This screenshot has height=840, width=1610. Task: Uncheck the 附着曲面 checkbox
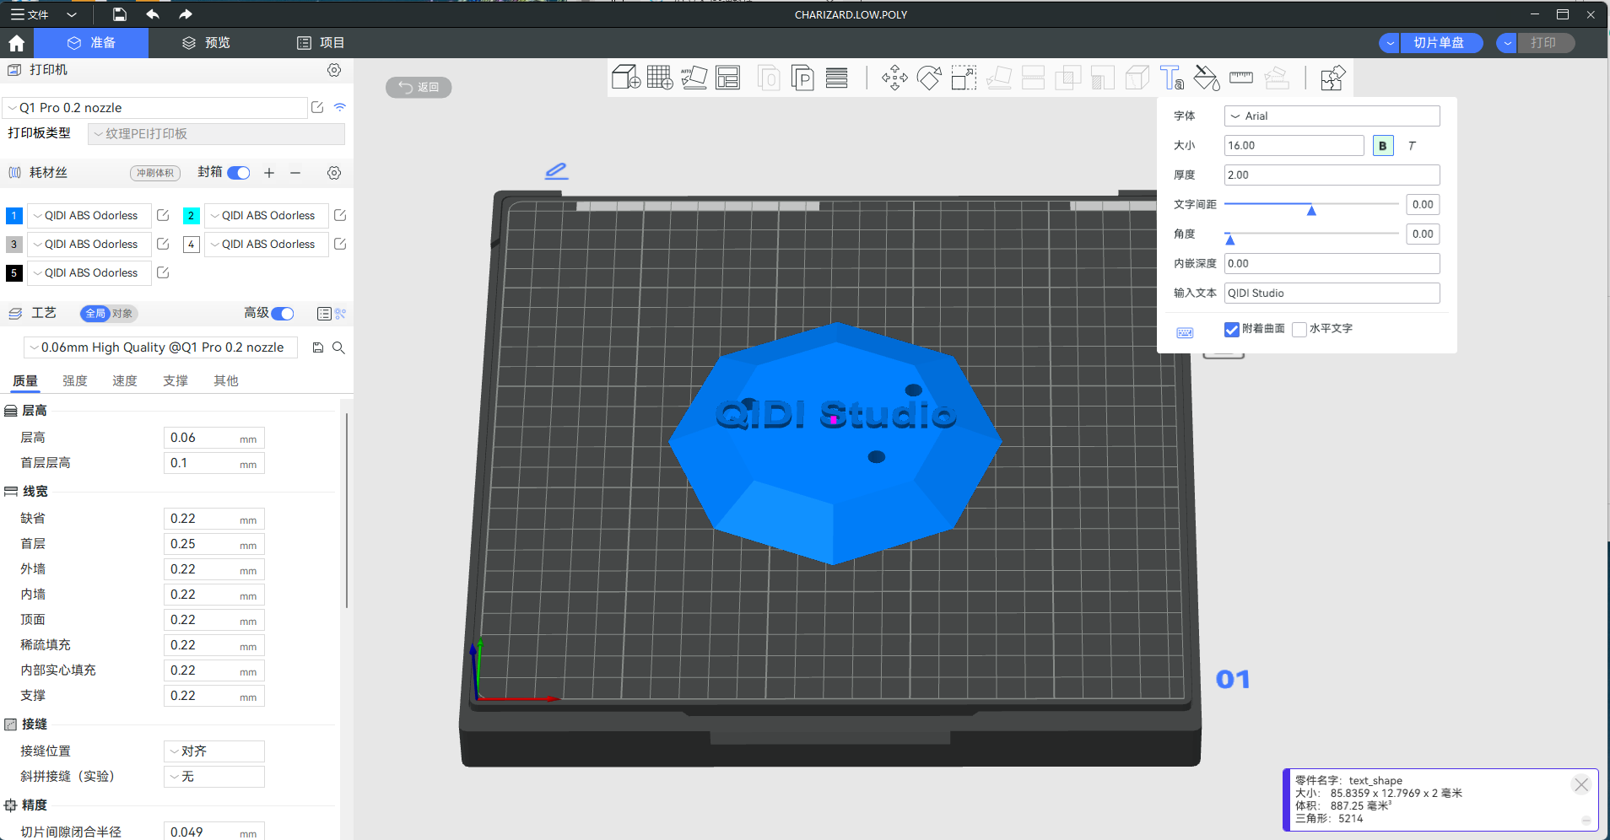pos(1232,329)
